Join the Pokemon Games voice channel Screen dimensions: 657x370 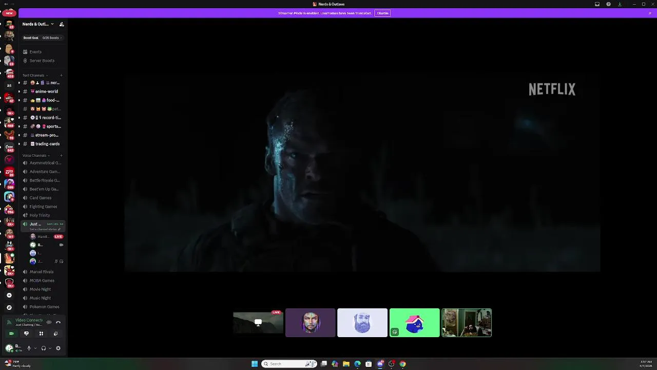pyautogui.click(x=43, y=307)
